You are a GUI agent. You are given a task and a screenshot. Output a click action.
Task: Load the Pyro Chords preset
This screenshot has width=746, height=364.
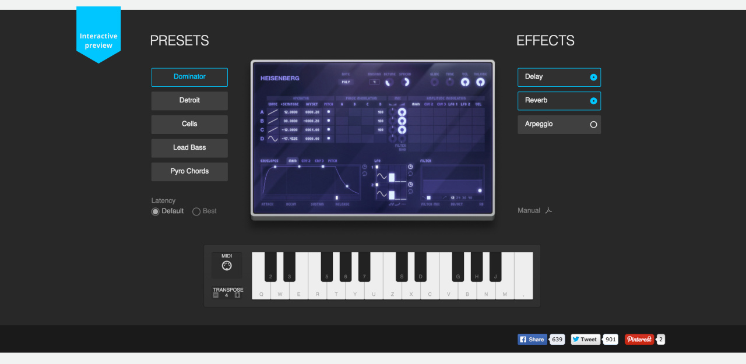pyautogui.click(x=189, y=172)
